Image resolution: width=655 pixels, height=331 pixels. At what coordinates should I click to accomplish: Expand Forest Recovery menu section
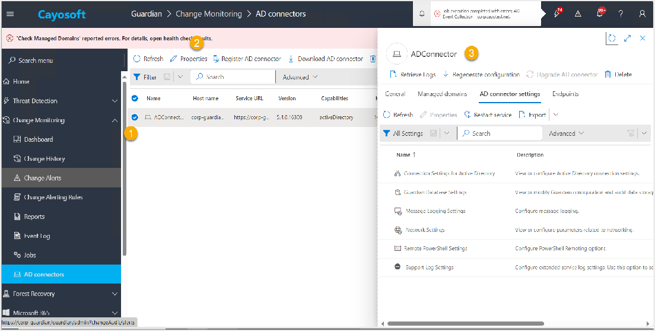click(x=115, y=294)
